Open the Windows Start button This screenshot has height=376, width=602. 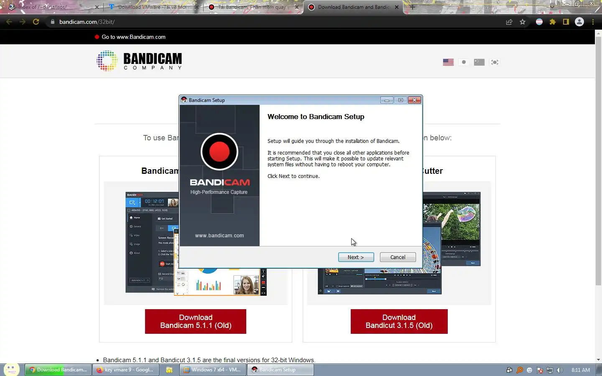[x=11, y=369]
